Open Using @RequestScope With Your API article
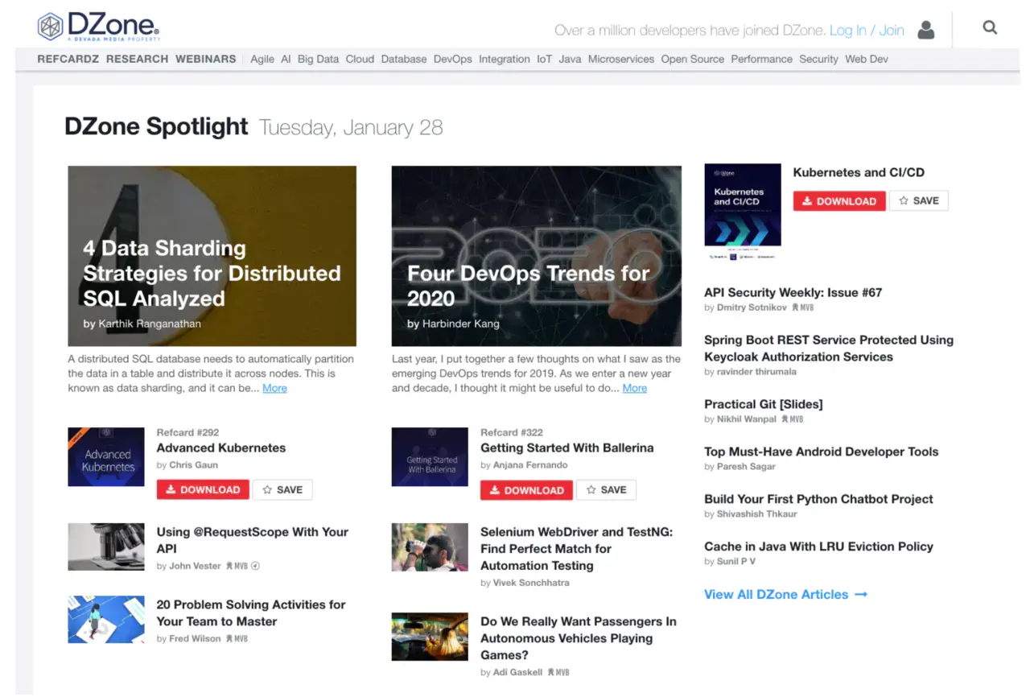Viewport: 1030px width, 697px height. pyautogui.click(x=253, y=540)
